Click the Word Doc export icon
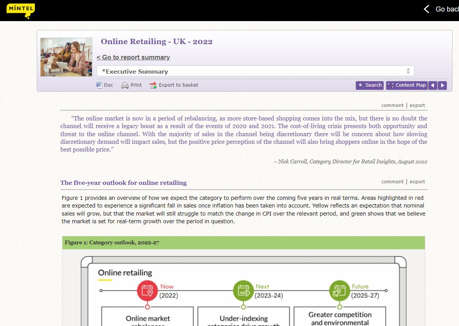 tap(100, 85)
